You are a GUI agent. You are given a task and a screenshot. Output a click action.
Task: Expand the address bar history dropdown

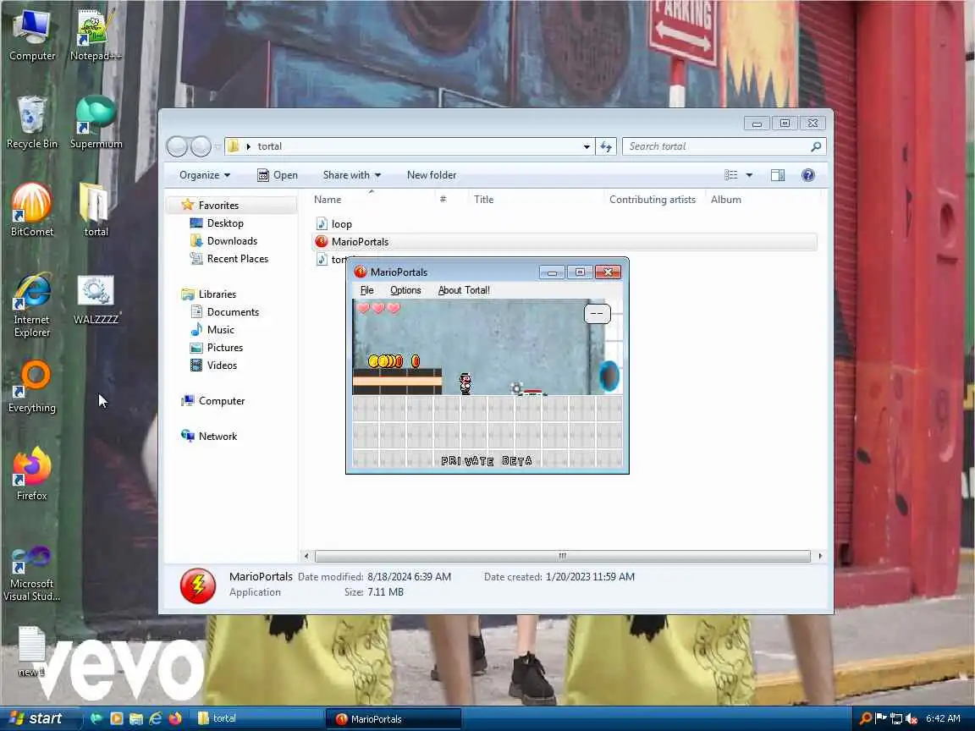(587, 146)
